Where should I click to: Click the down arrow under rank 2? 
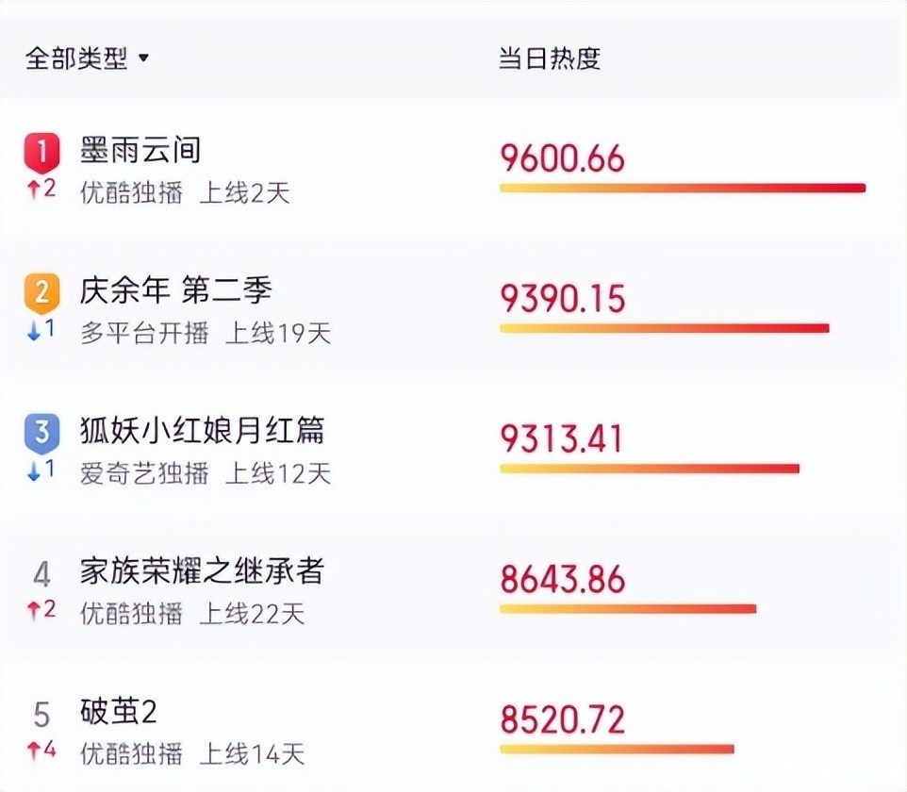[34, 332]
